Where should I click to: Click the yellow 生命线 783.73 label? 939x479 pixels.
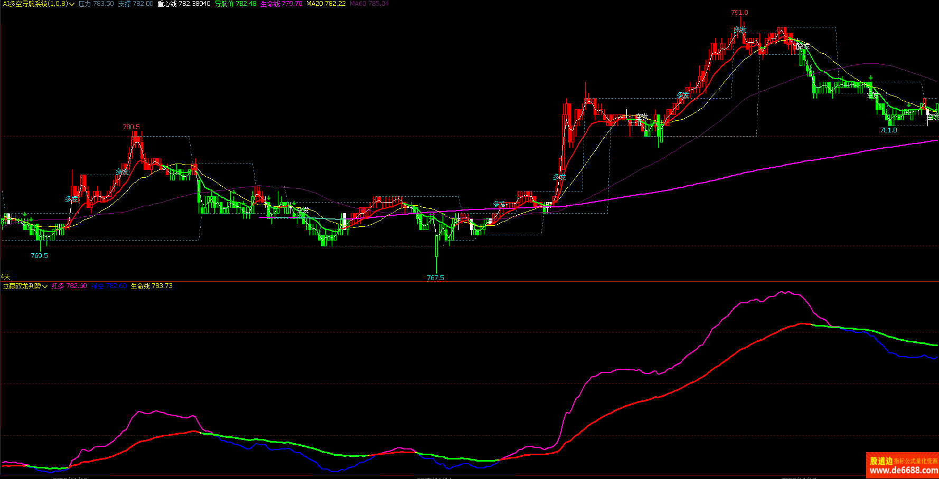coord(152,286)
